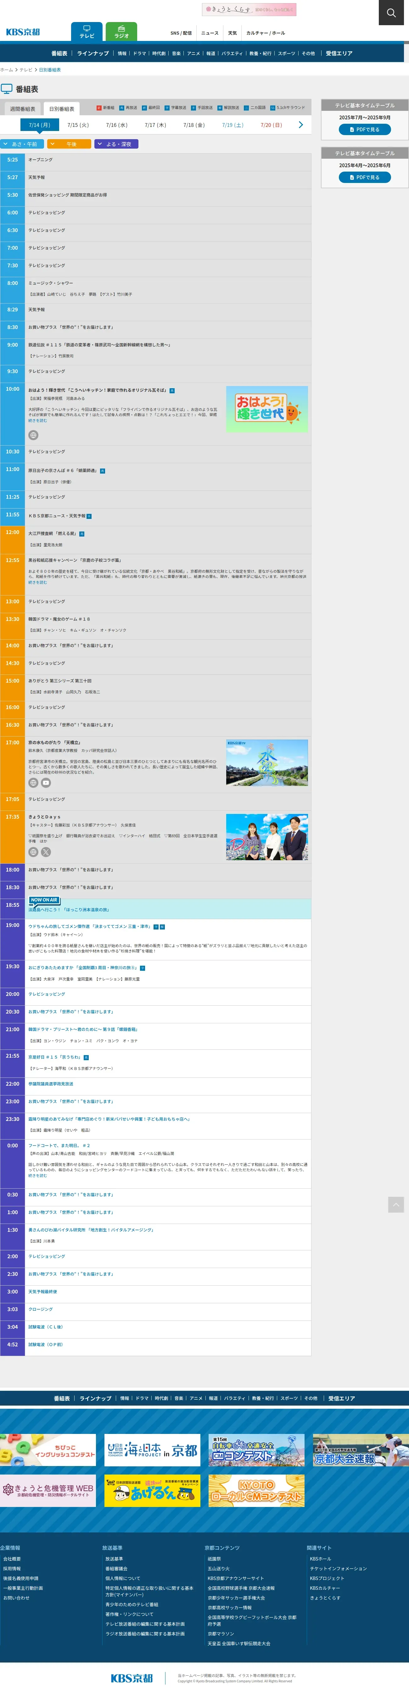
Task: Open the 会社概要 footer link
Action: coord(12,1559)
